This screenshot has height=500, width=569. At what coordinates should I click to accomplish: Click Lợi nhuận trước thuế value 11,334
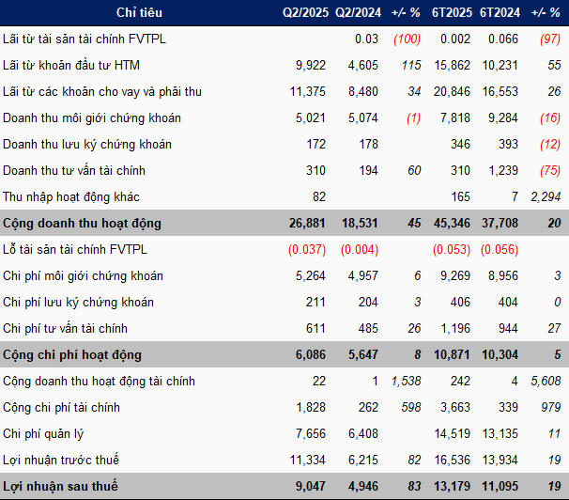pyautogui.click(x=307, y=461)
